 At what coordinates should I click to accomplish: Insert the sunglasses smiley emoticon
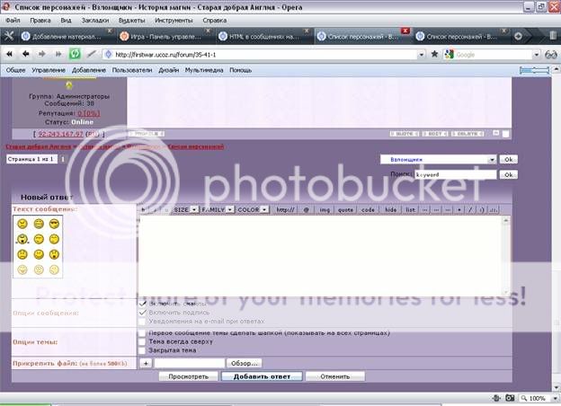pos(55,223)
